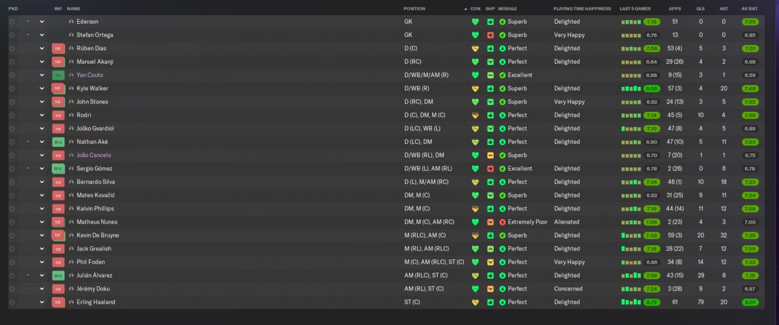The image size is (779, 325).
Task: Toggle the picked checkmark for Stefan Ortega
Action: 12,35
